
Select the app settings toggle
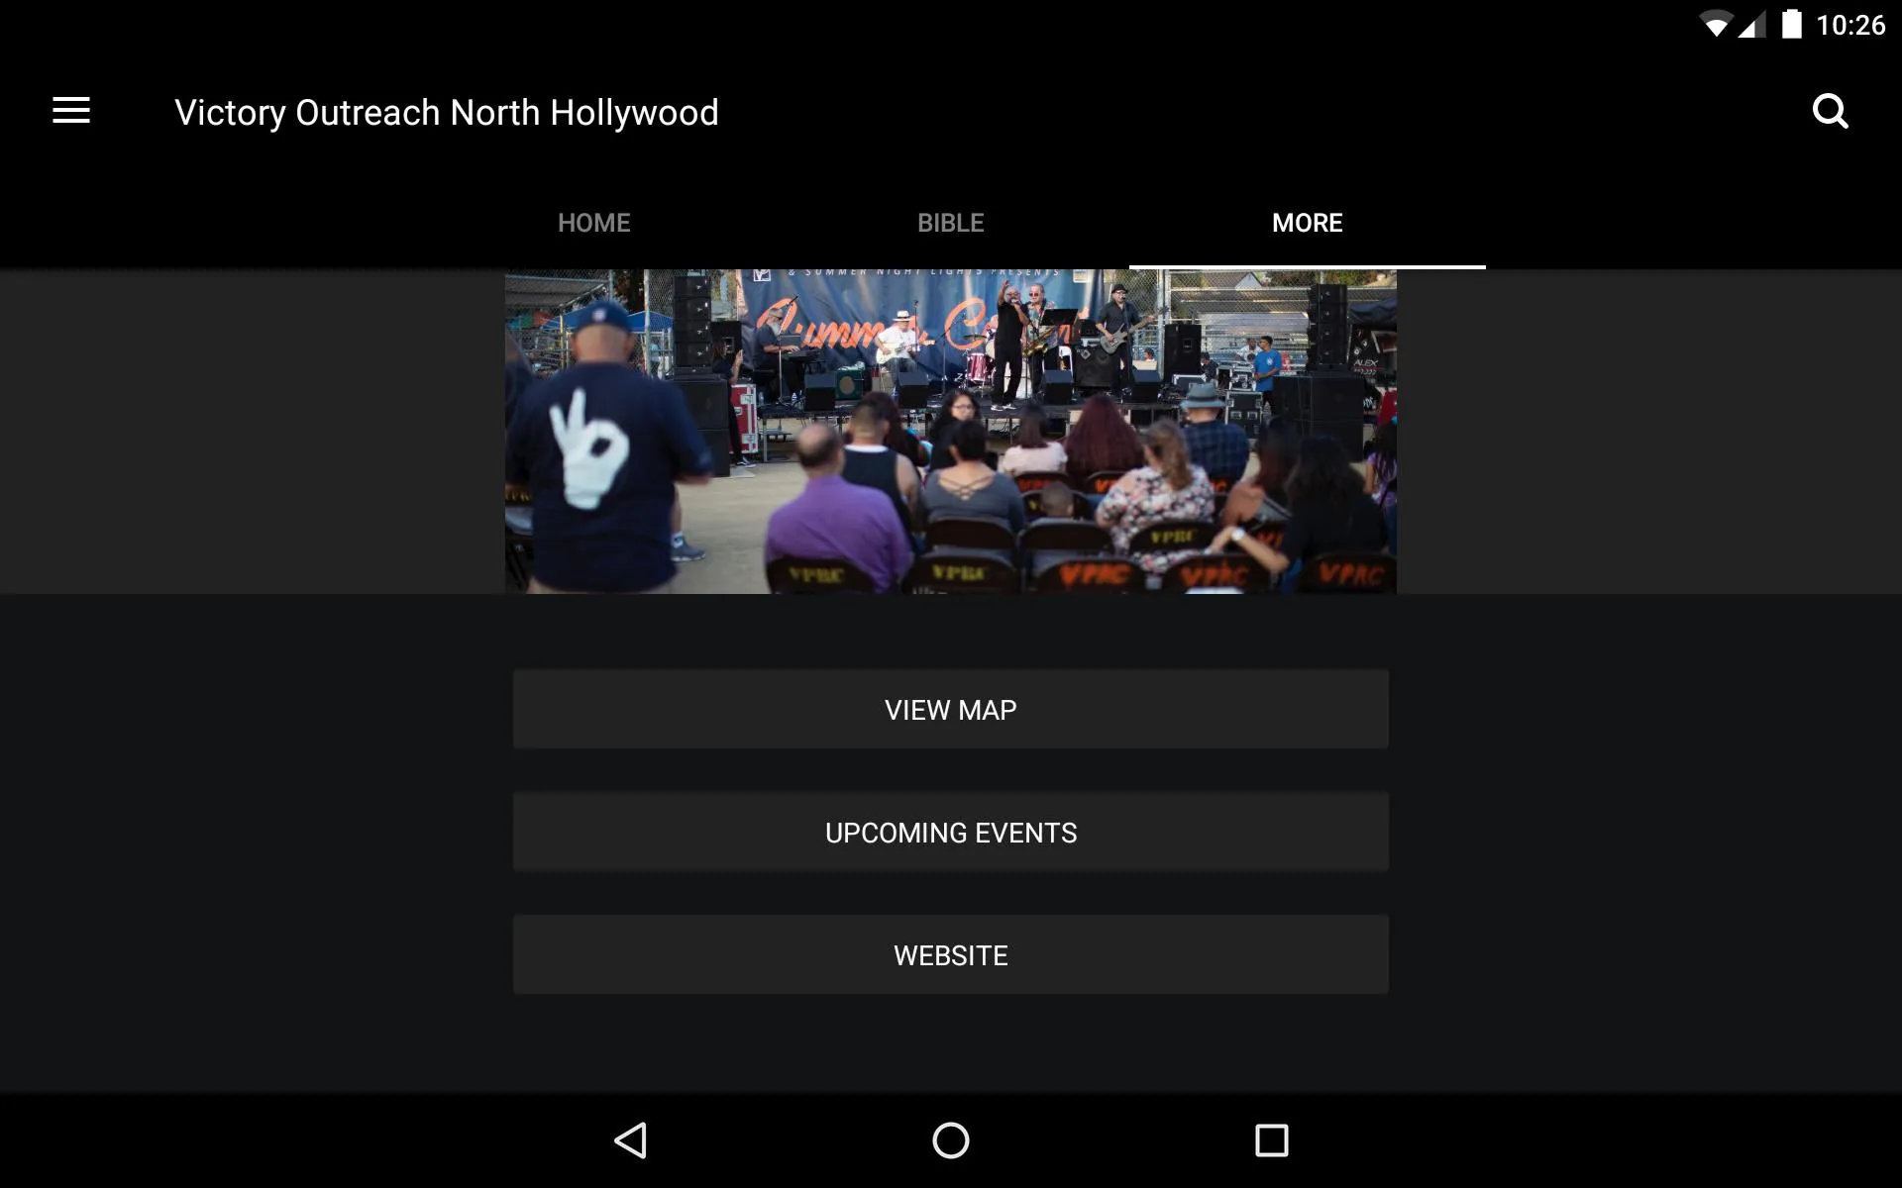[x=71, y=110]
